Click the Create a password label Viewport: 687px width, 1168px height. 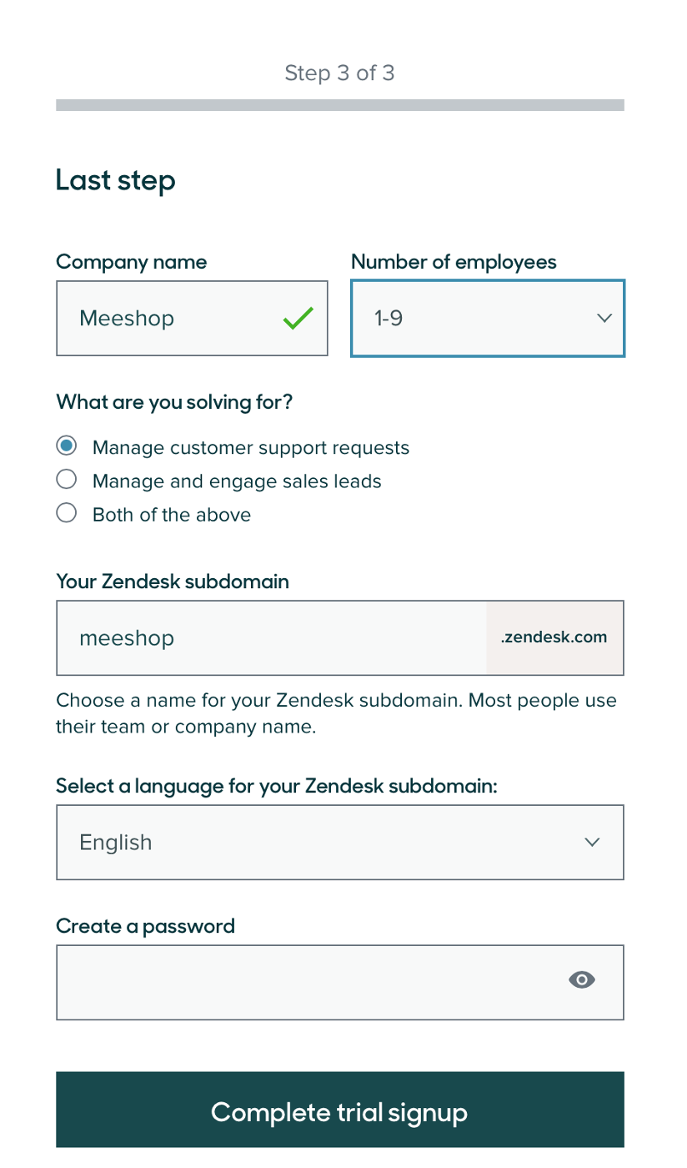coord(145,926)
